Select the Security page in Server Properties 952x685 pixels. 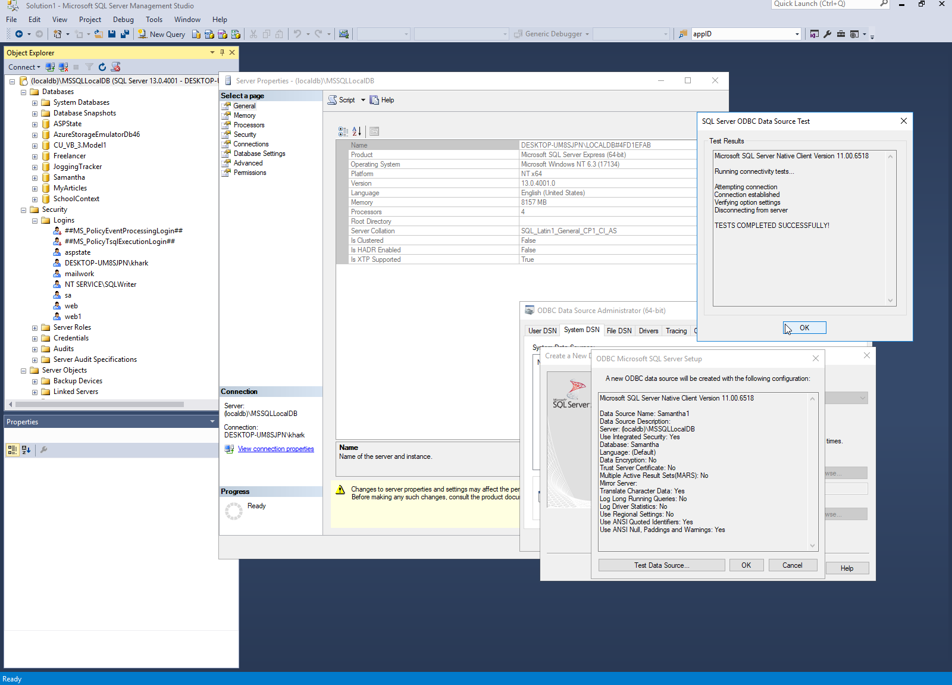[245, 135]
